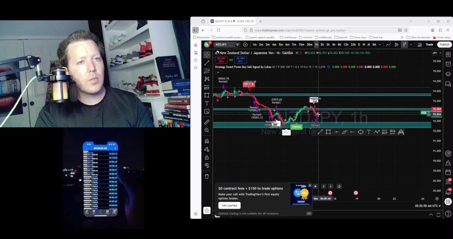The height and width of the screenshot is (239, 453).
Task: Open the Other Bookmarks folder
Action: coord(418,38)
